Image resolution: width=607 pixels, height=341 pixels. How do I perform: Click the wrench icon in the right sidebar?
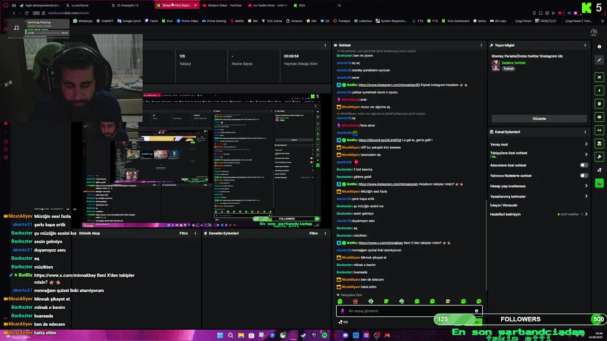click(x=599, y=157)
